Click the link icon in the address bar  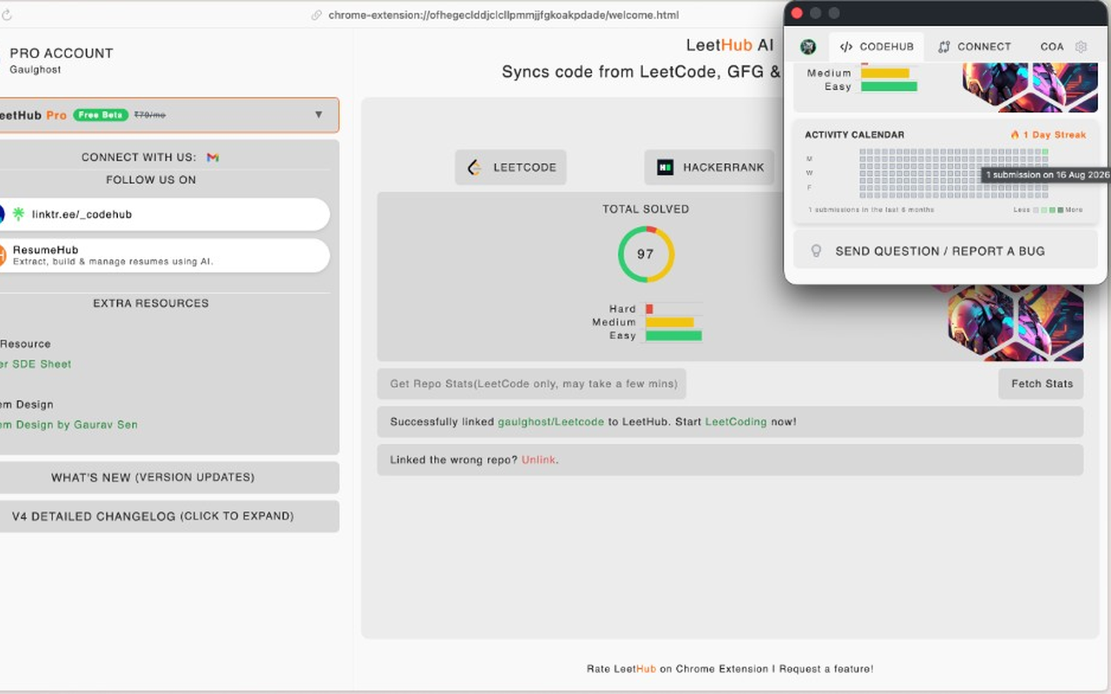(x=317, y=15)
